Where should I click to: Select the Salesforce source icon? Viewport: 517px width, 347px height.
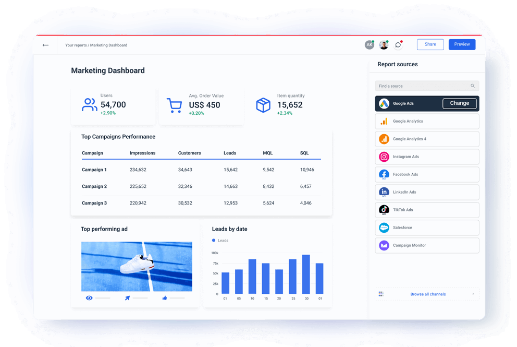(x=384, y=228)
